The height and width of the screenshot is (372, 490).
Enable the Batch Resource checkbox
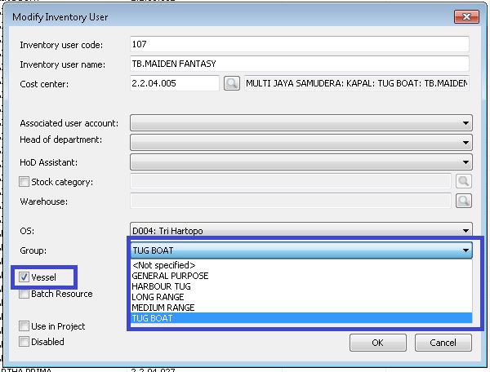tap(24, 294)
